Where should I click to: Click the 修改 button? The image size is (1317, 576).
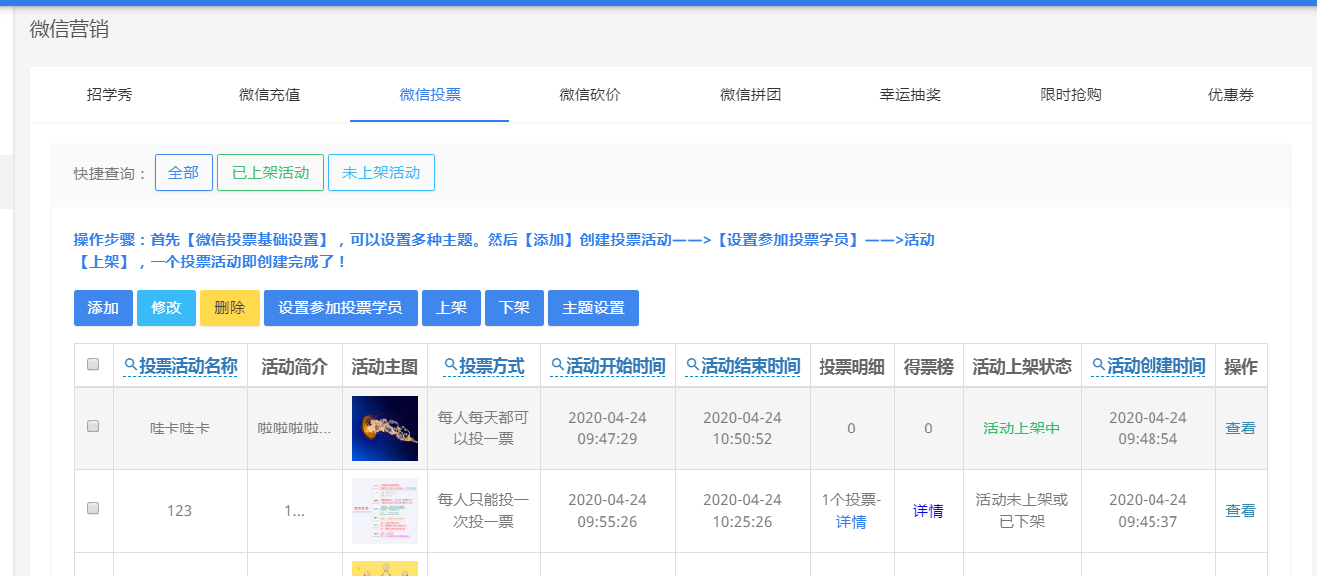coord(166,308)
